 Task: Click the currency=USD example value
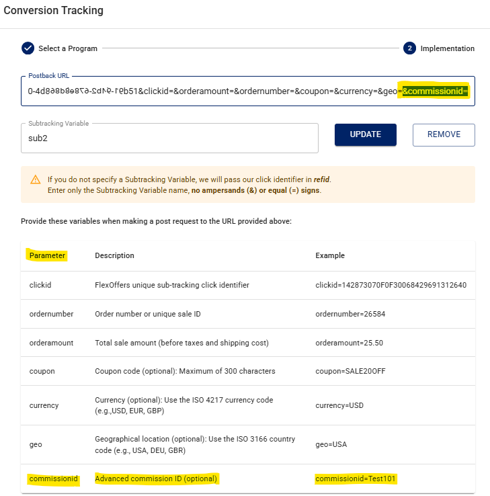pos(339,405)
